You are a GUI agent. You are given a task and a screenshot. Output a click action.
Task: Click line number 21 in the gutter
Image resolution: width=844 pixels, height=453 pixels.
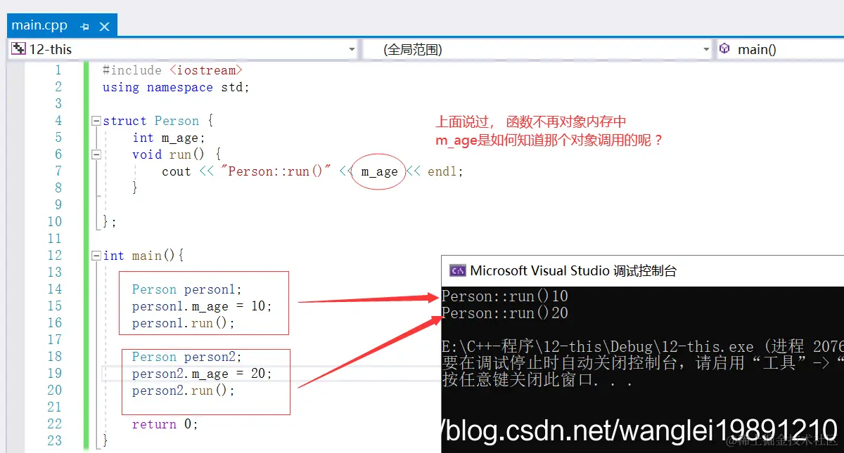pyautogui.click(x=54, y=407)
